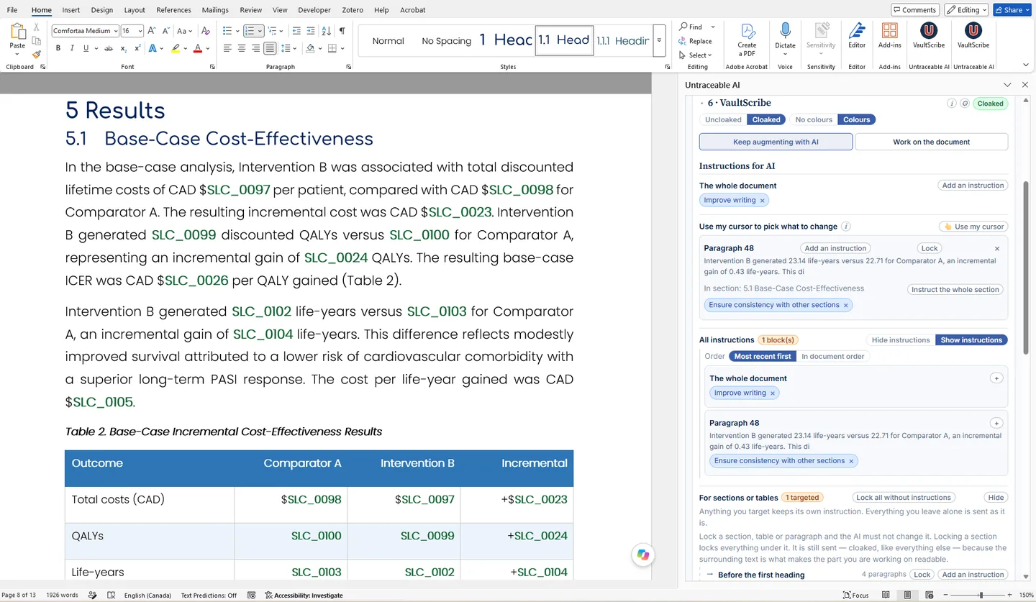Open the Select dropdown in Editing group
The image size is (1036, 602).
coord(696,55)
